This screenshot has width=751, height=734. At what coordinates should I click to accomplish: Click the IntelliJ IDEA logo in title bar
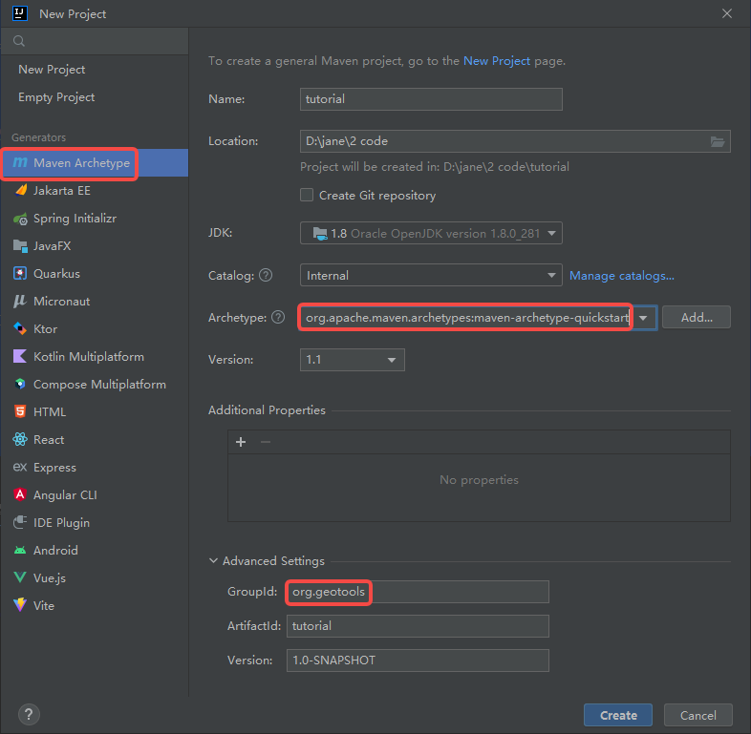pos(20,13)
